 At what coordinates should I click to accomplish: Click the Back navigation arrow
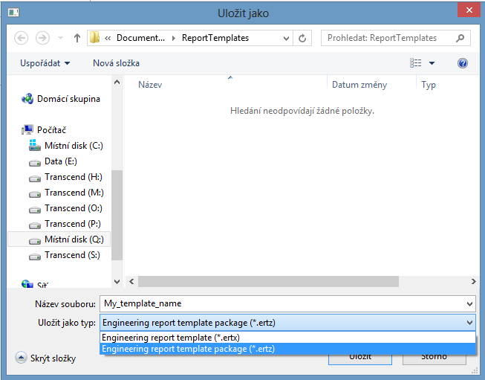(21, 38)
